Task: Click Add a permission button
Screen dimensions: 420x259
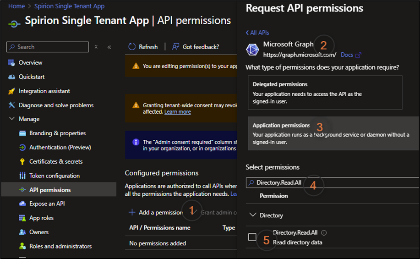Action: click(156, 212)
